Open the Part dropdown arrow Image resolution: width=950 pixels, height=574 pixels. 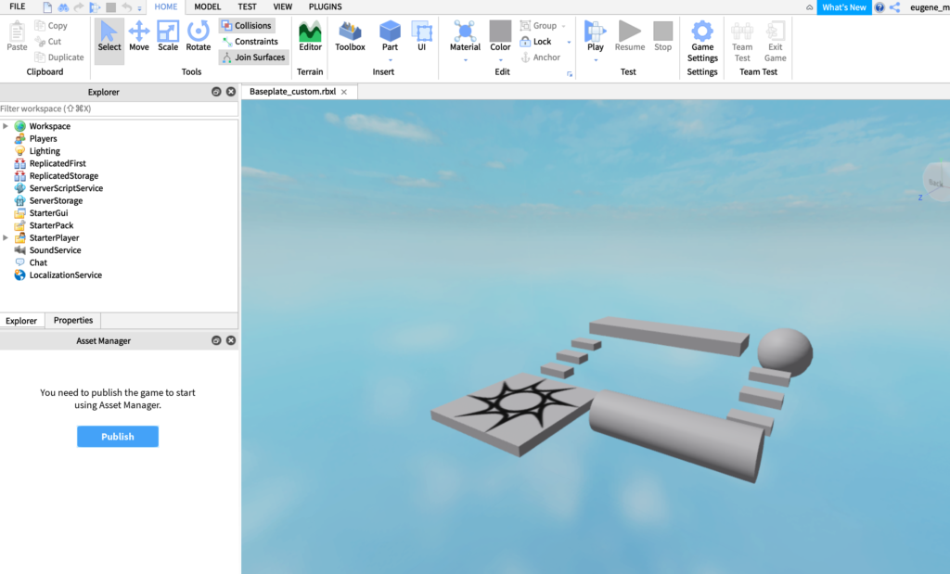pyautogui.click(x=391, y=60)
